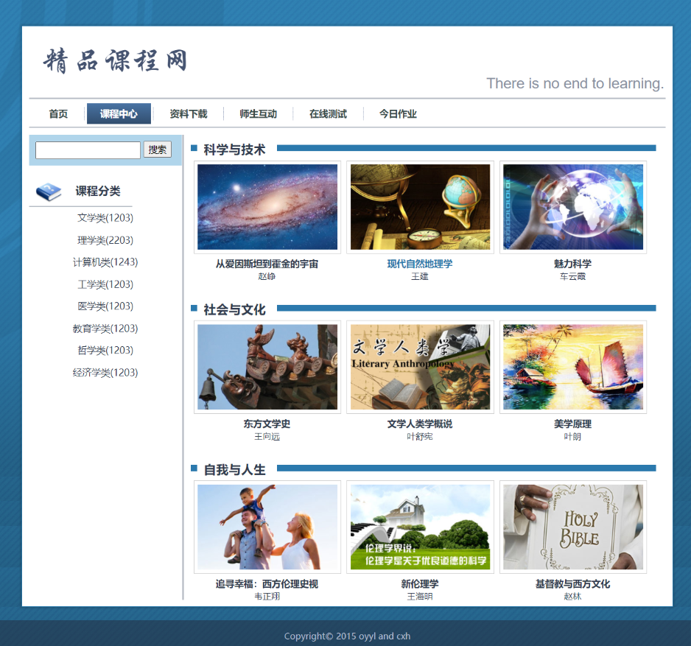Select the 魅力科学 glowing earth thumbnail

point(572,207)
